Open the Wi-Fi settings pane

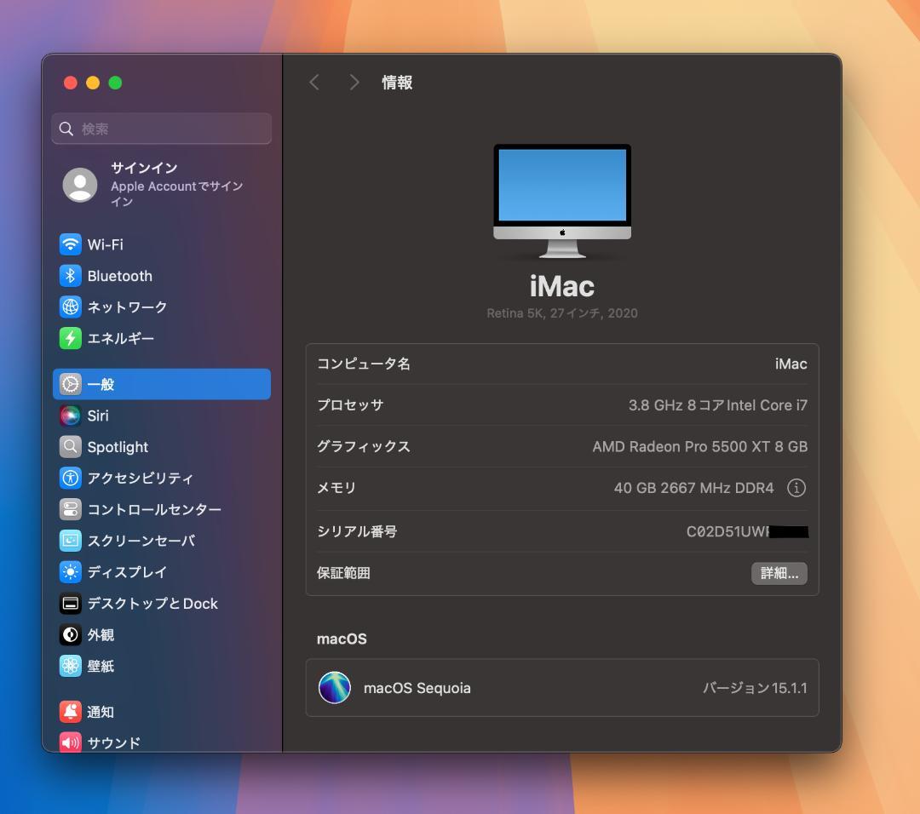[x=161, y=244]
